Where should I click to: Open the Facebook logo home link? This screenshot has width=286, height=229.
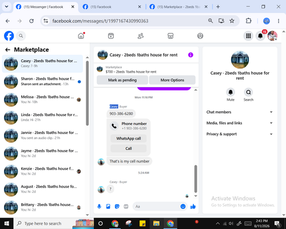(9, 36)
